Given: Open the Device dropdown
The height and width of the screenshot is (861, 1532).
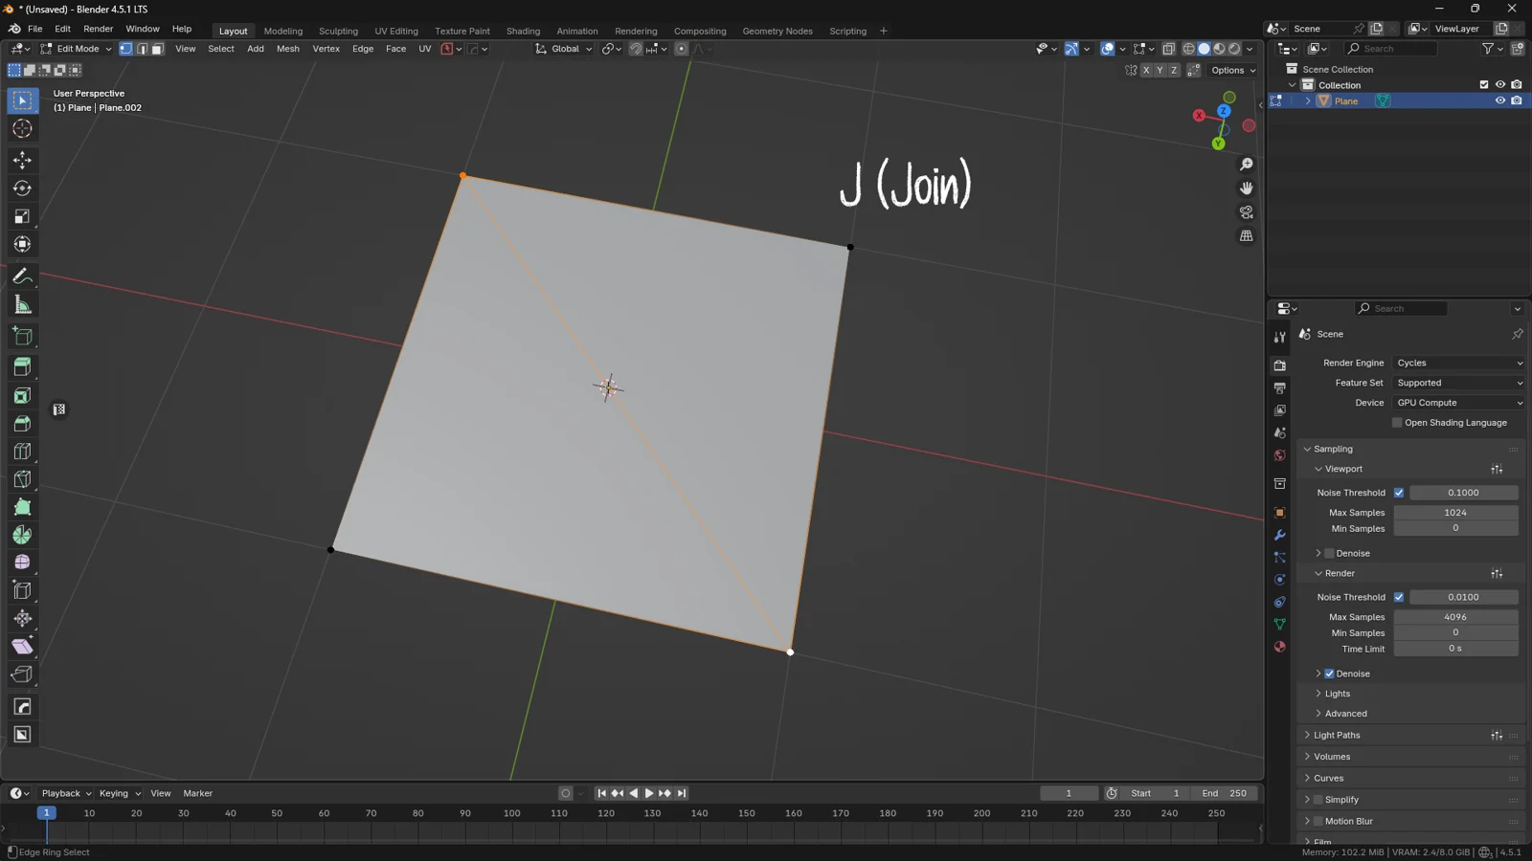Looking at the screenshot, I should click(1458, 403).
